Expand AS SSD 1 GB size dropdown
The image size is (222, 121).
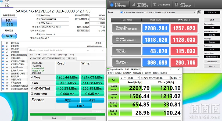click(x=70, y=58)
